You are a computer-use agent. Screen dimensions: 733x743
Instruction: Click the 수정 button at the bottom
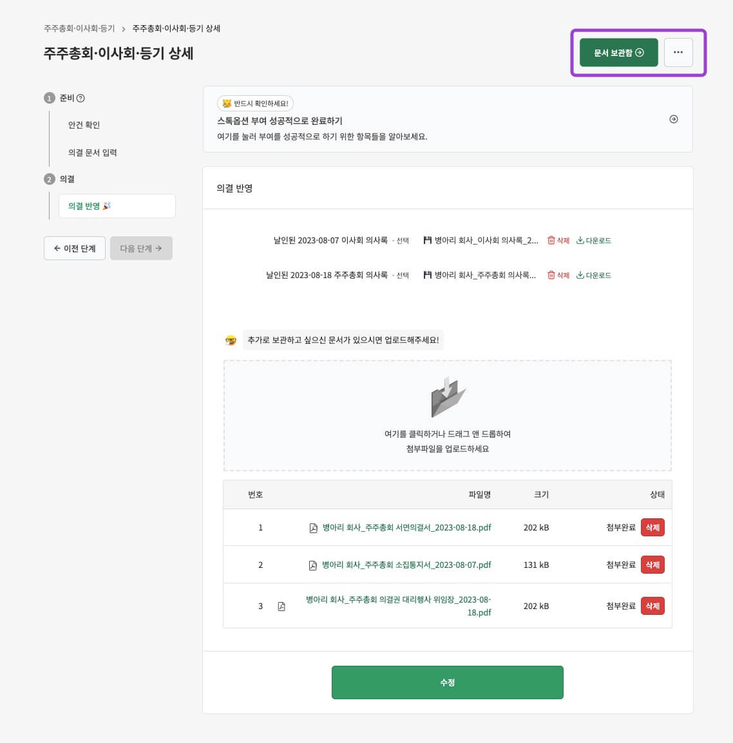[x=447, y=682]
